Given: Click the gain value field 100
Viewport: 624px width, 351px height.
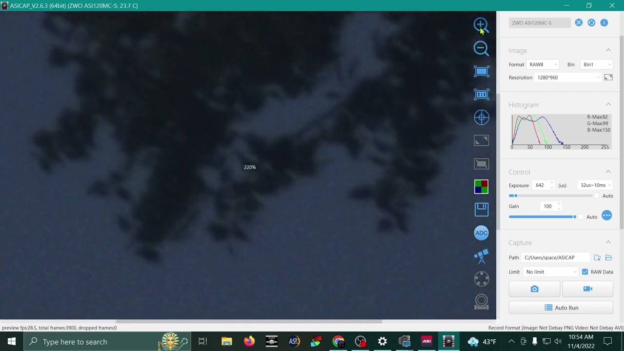Looking at the screenshot, I should click(548, 206).
